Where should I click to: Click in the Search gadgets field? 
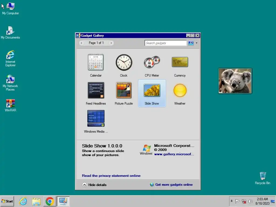pos(165,43)
